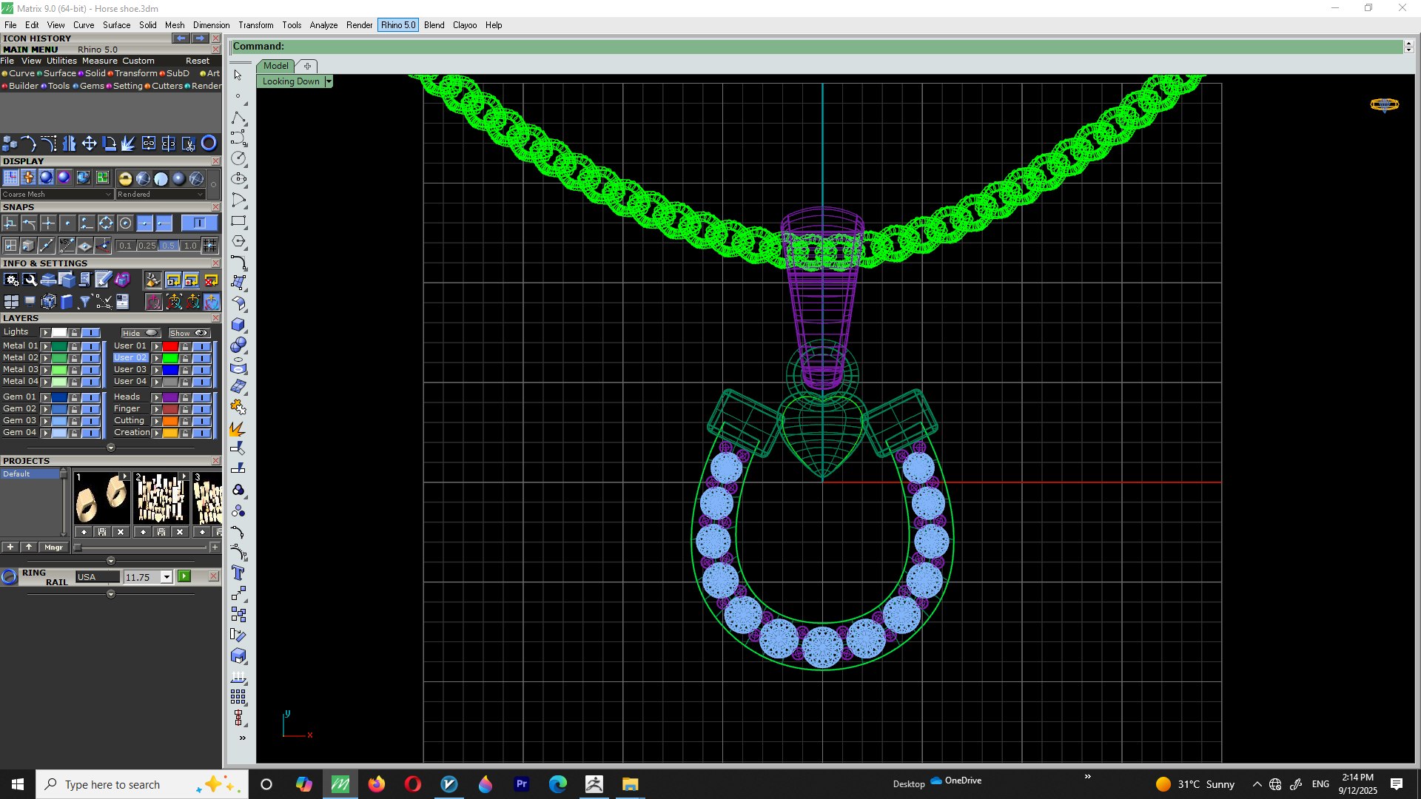Click the Mngr projects button
This screenshot has height=799, width=1421.
[53, 547]
